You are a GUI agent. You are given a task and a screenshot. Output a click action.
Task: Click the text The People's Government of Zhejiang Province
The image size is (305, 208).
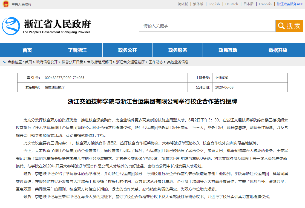click(x=57, y=32)
